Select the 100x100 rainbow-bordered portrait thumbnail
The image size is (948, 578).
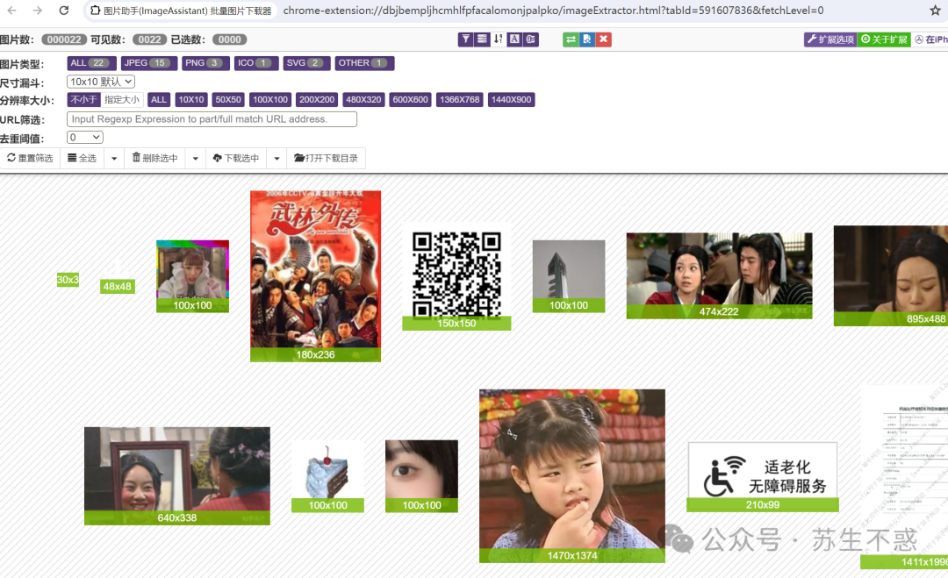point(192,276)
